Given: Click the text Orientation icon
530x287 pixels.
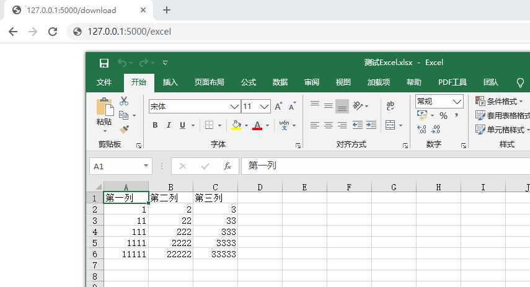Looking at the screenshot, I should tap(358, 106).
